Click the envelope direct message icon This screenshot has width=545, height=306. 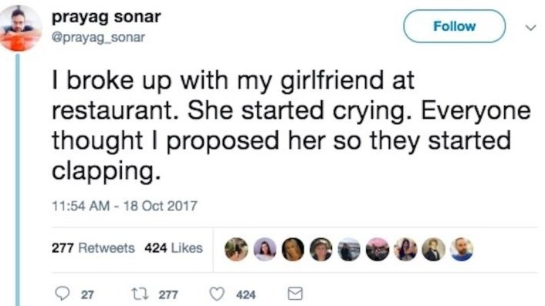pos(295,294)
